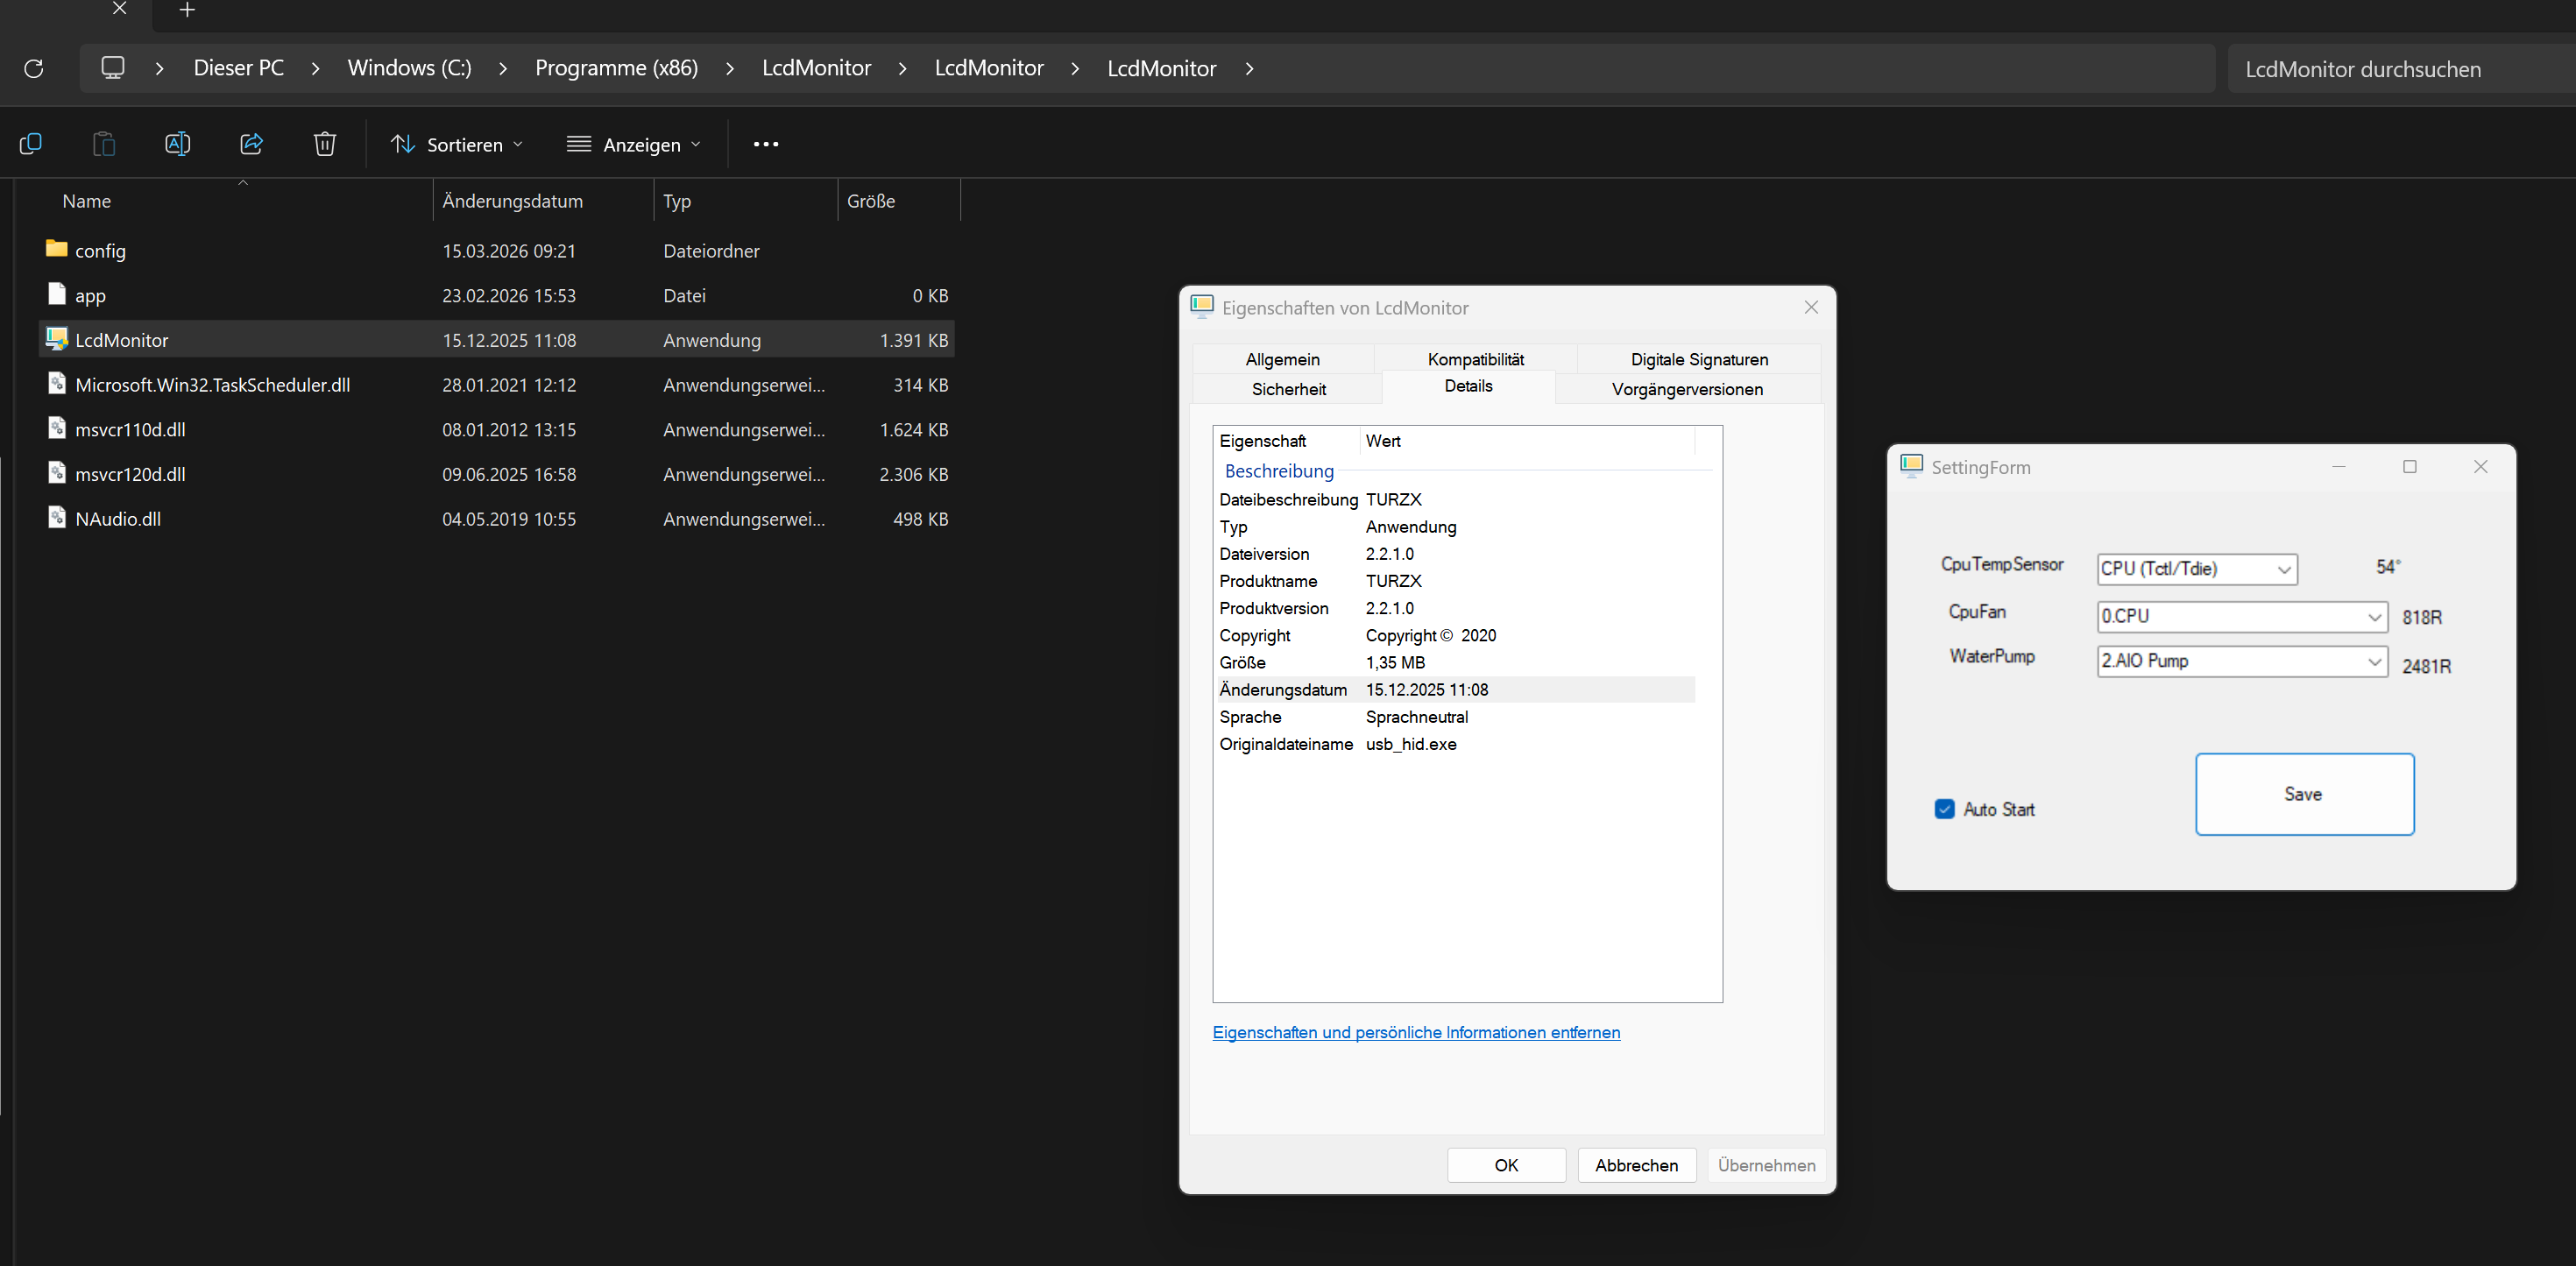Click the PC monitor icon in breadcrumb
This screenshot has width=2576, height=1266.
tap(113, 68)
